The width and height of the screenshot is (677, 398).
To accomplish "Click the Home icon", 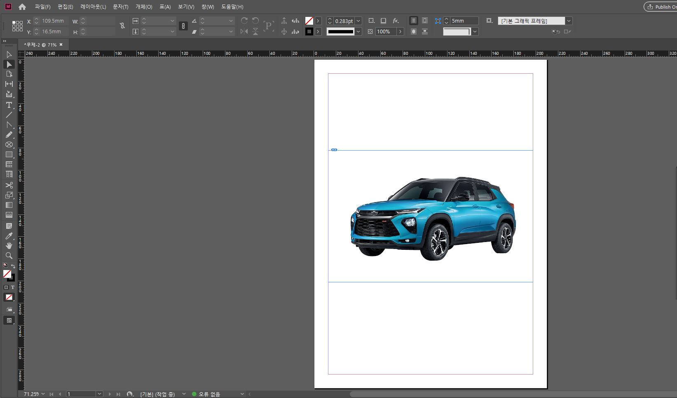I will tap(22, 7).
